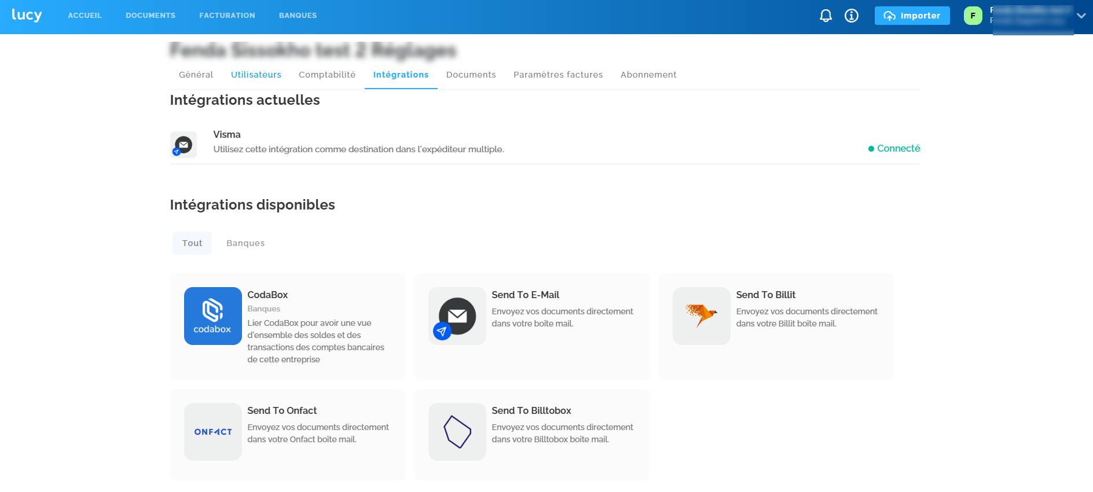This screenshot has height=492, width=1093.
Task: Click the Onfact logo icon
Action: (213, 432)
